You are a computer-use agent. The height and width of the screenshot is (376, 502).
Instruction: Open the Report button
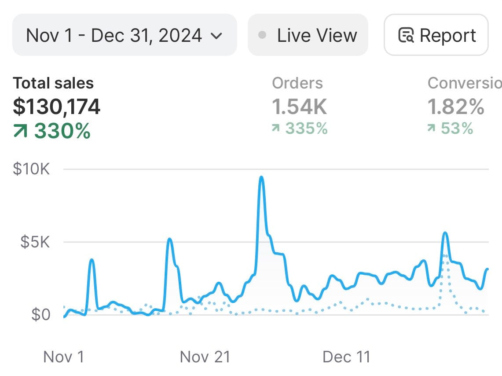[436, 35]
